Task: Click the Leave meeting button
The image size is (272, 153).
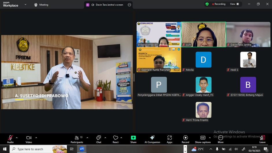Action: pyautogui.click(x=262, y=139)
